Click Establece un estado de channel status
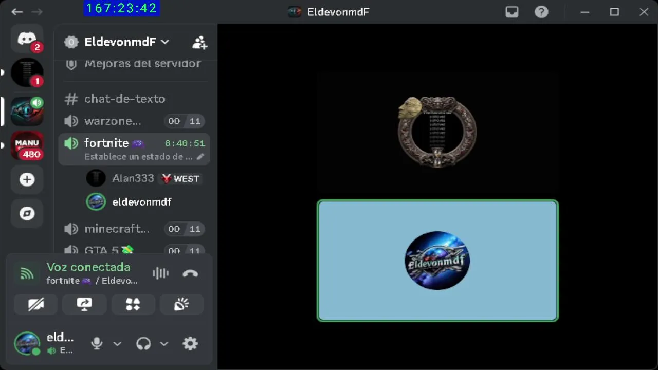This screenshot has width=658, height=370. (x=138, y=157)
